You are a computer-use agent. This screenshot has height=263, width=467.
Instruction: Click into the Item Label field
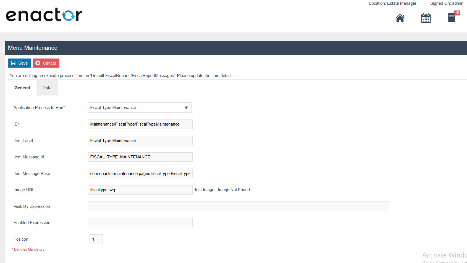[x=140, y=141]
